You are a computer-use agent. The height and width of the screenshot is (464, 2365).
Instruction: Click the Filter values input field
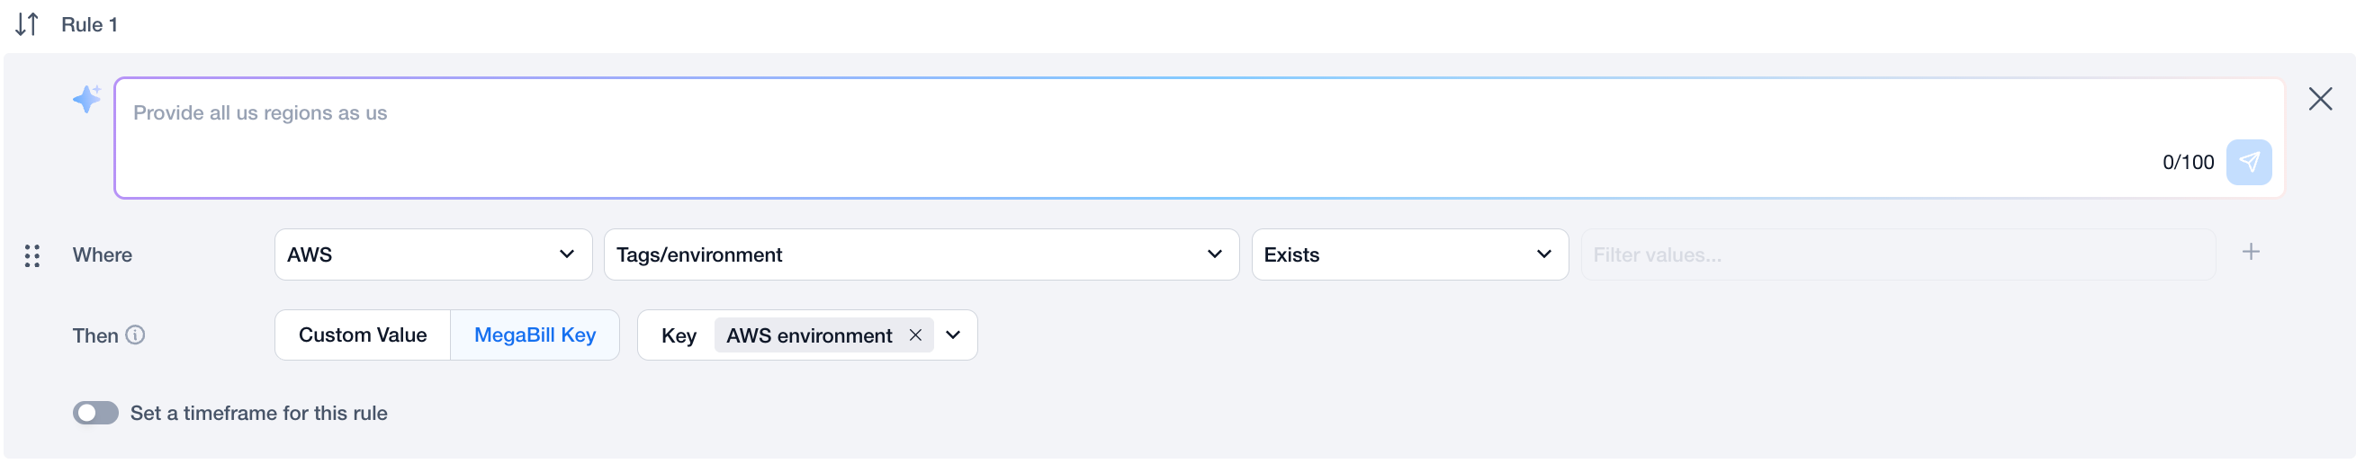tap(1897, 254)
